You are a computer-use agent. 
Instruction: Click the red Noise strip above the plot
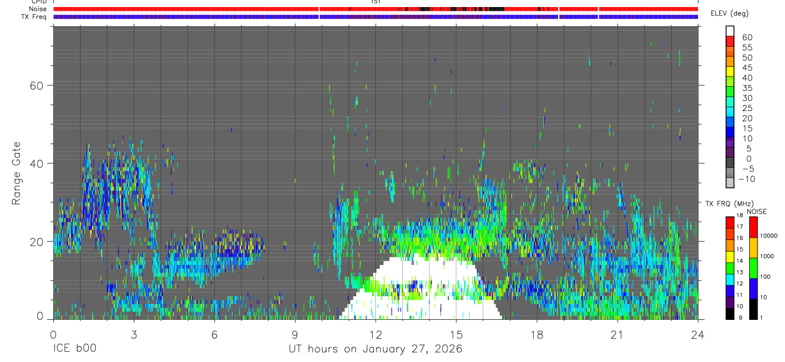point(375,9)
